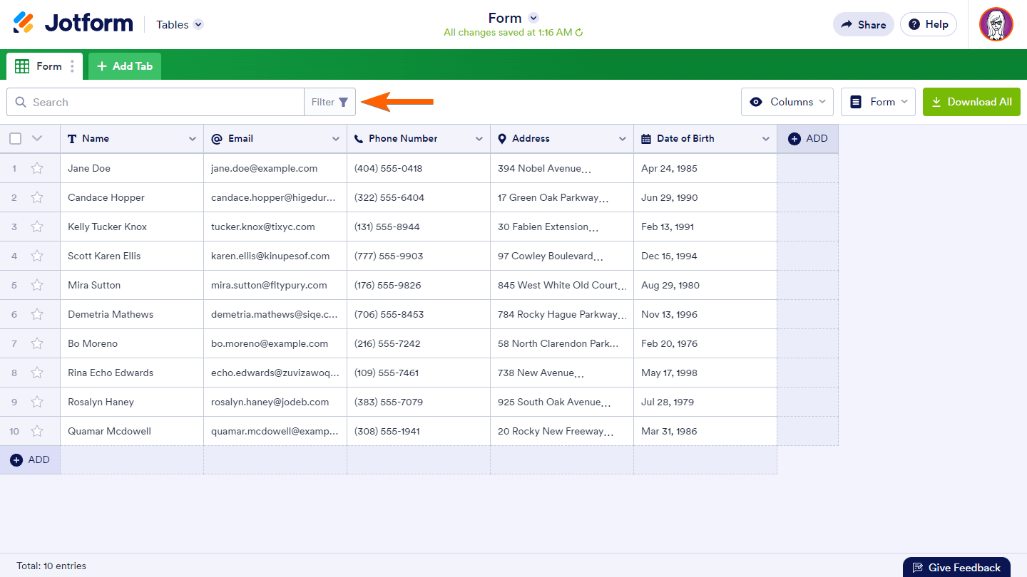Open the Give Feedback panel
The image size is (1027, 577).
(956, 567)
